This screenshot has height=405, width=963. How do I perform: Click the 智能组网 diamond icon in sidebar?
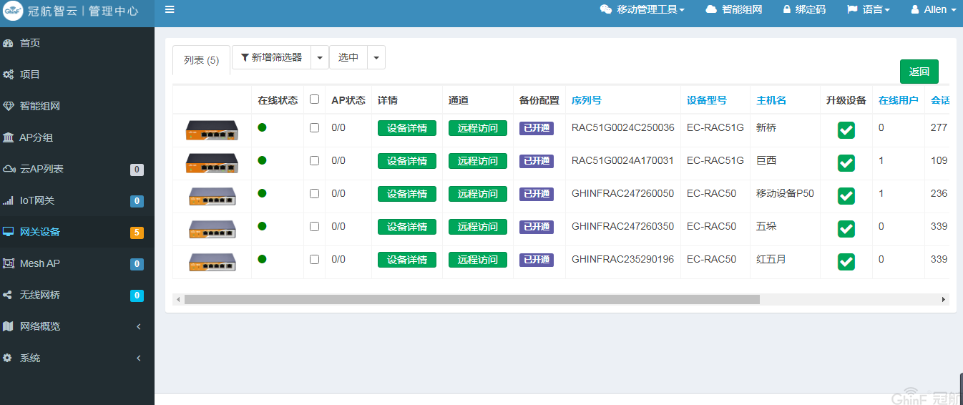pyautogui.click(x=9, y=106)
